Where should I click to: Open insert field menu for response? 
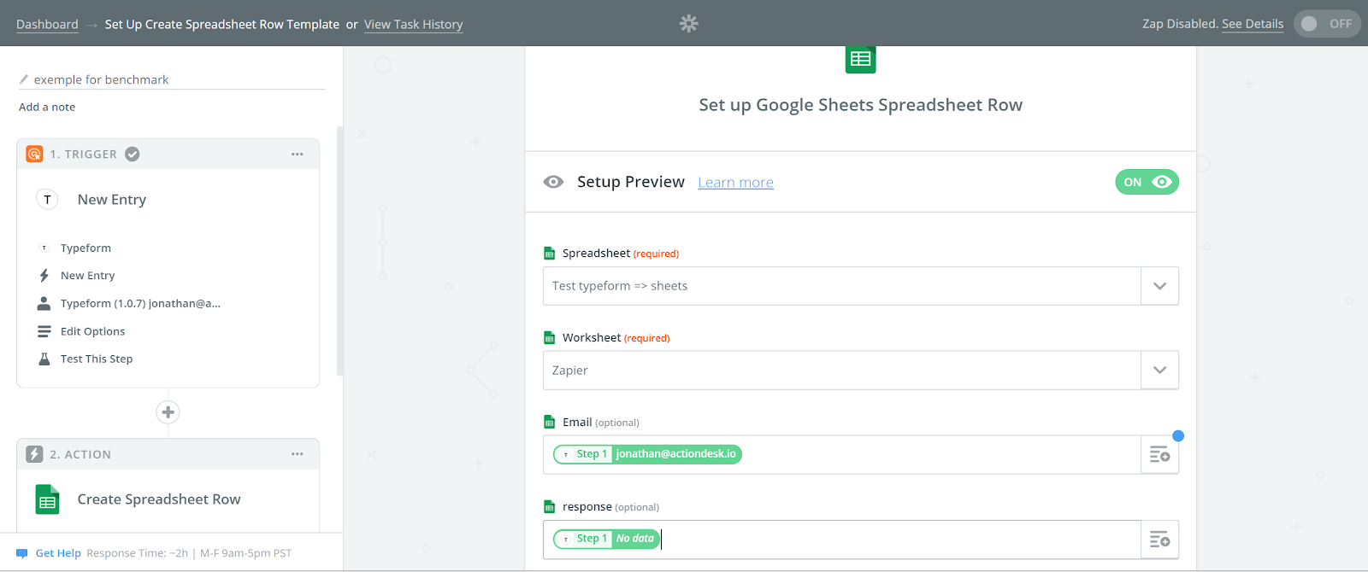coord(1159,540)
